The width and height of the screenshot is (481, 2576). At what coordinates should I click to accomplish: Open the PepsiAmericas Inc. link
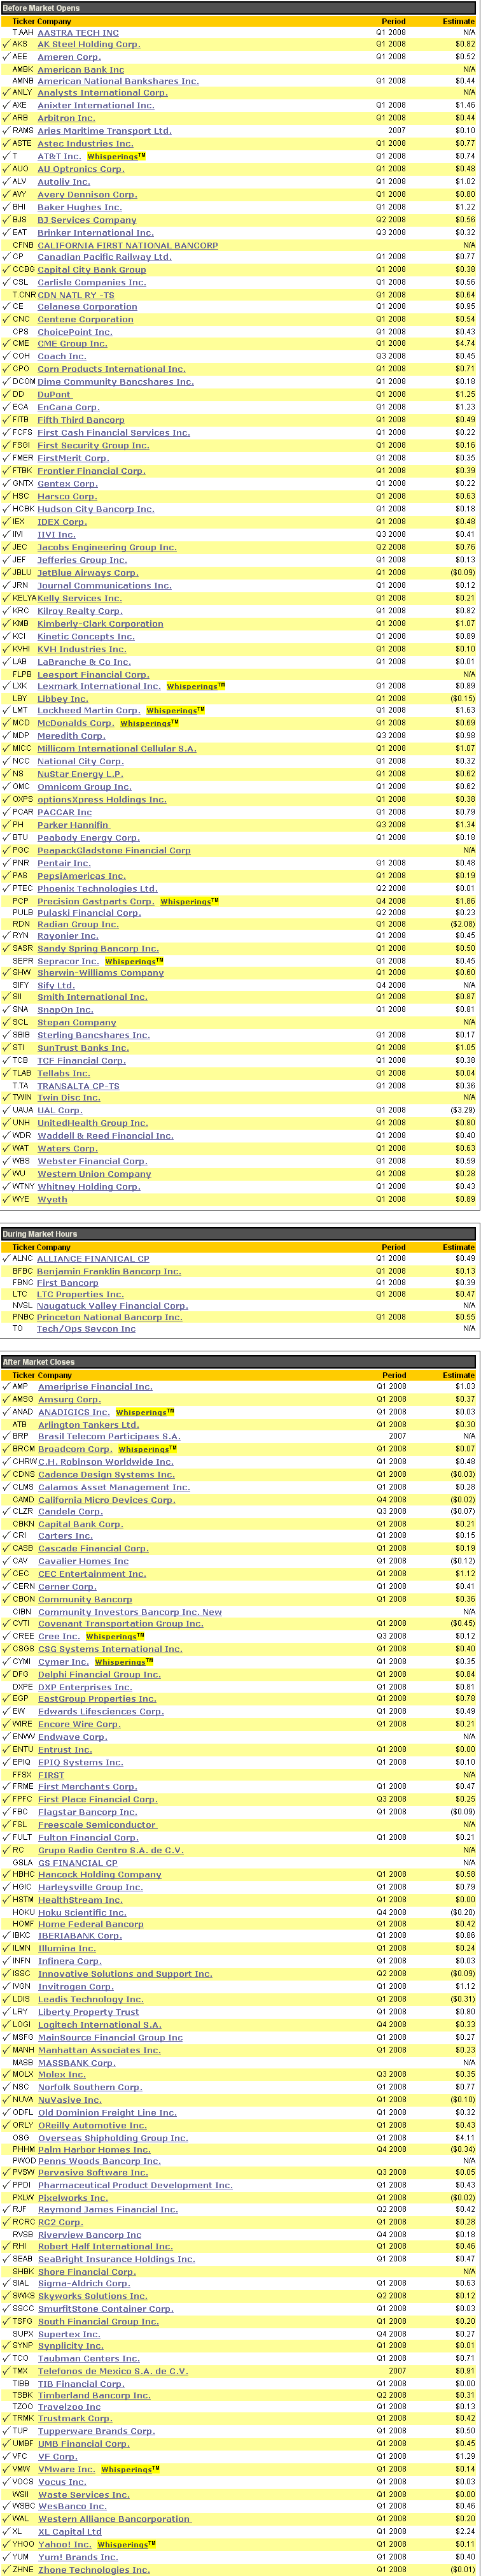[x=82, y=876]
